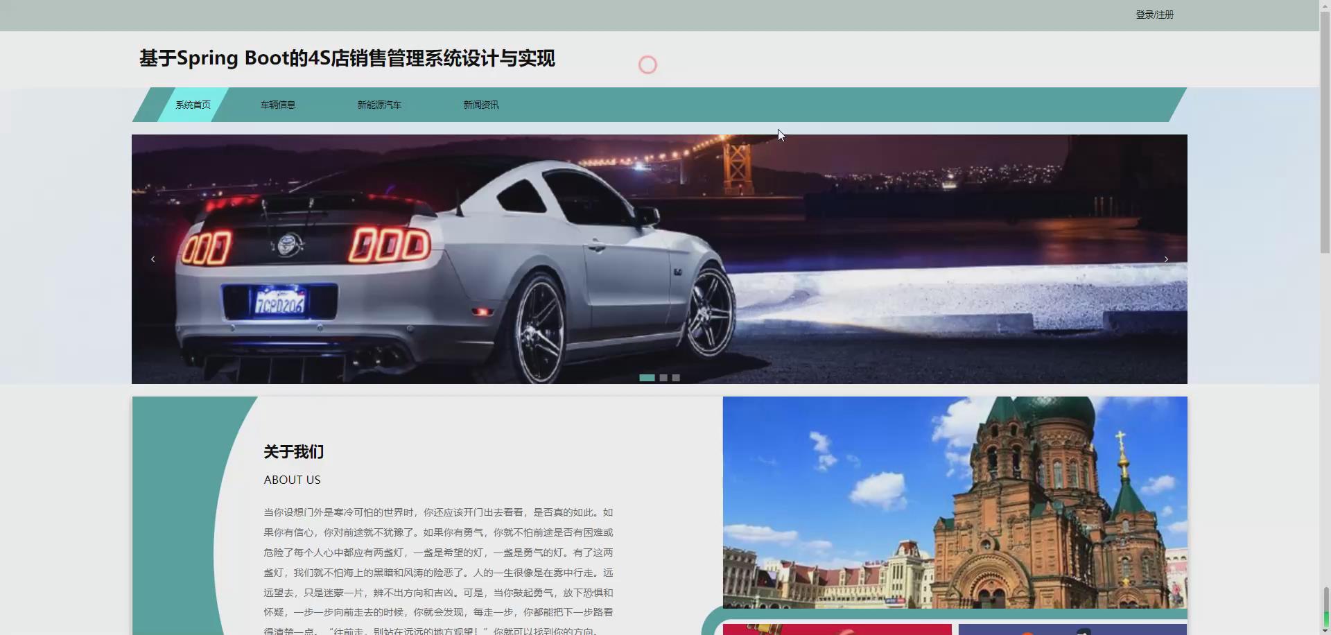Select the second carousel indicator dot
The height and width of the screenshot is (635, 1331).
pyautogui.click(x=663, y=378)
